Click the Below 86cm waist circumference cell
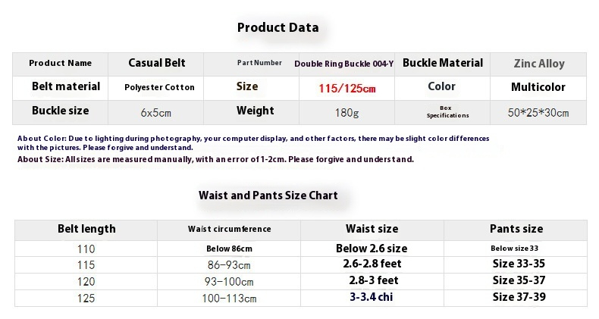 229,249
